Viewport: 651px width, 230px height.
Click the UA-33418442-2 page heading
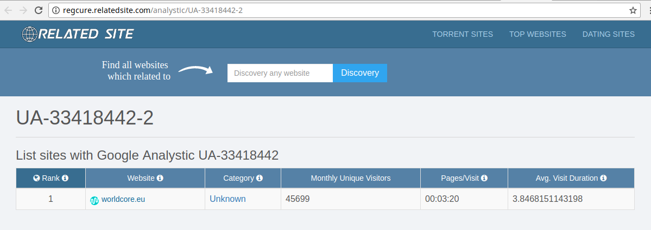pos(85,119)
